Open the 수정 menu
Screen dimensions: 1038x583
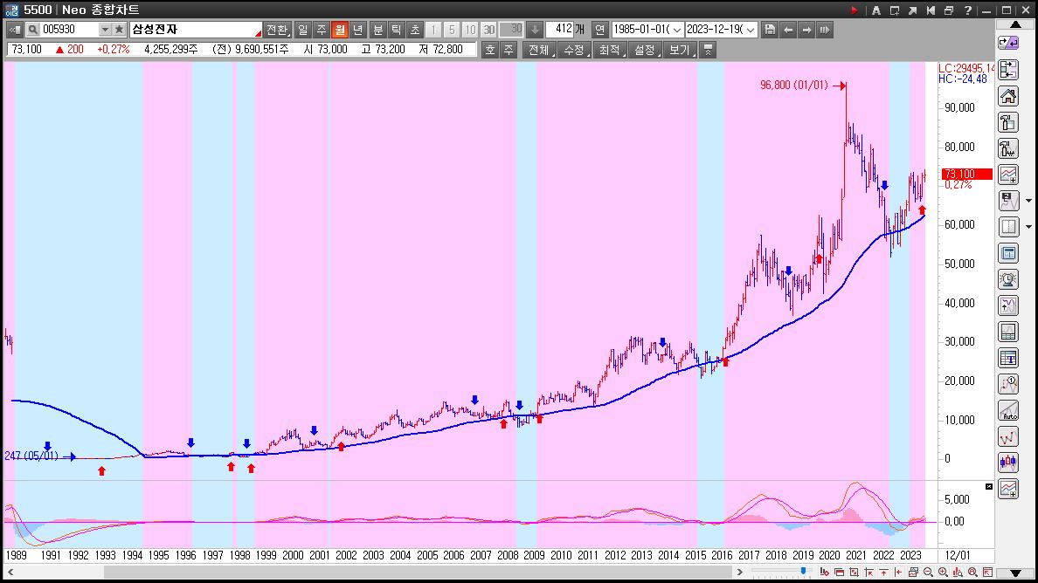tap(575, 51)
